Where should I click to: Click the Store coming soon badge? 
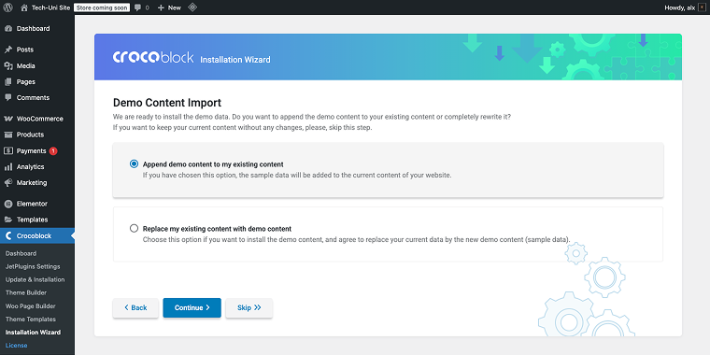tap(102, 7)
